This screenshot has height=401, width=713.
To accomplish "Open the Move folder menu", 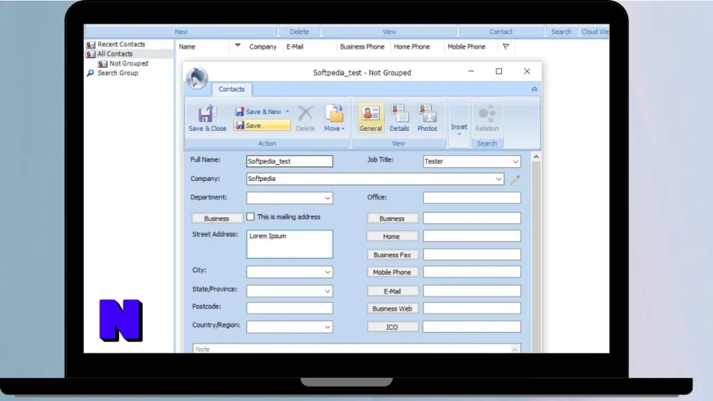I will point(334,118).
